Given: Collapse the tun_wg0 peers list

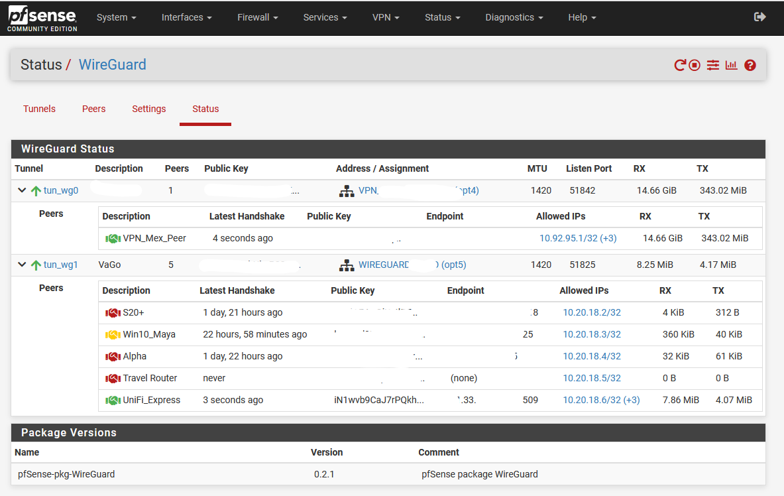Looking at the screenshot, I should 21,190.
